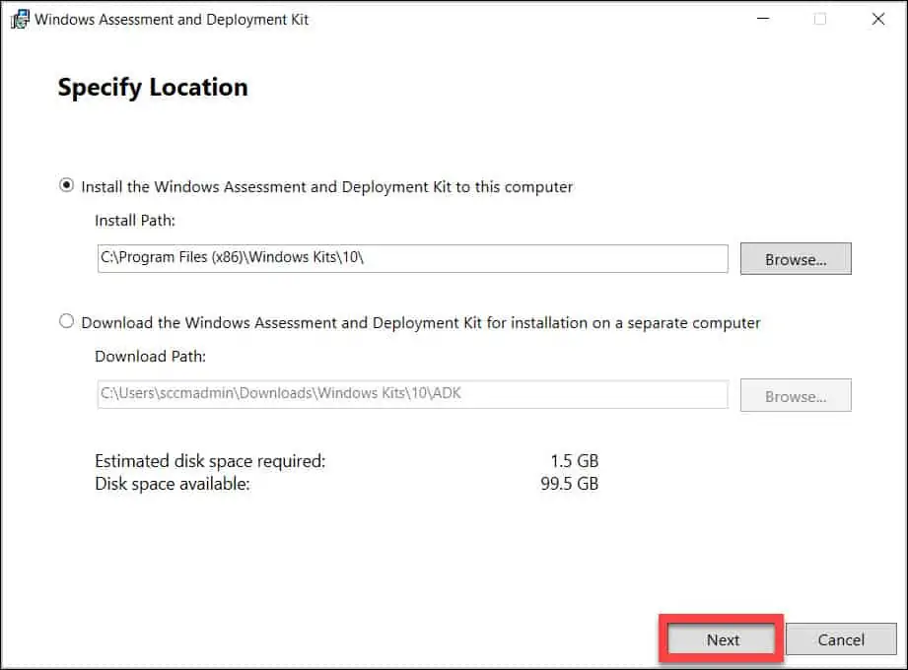The image size is (908, 670).
Task: Click the disabled maximize button
Action: (x=820, y=19)
